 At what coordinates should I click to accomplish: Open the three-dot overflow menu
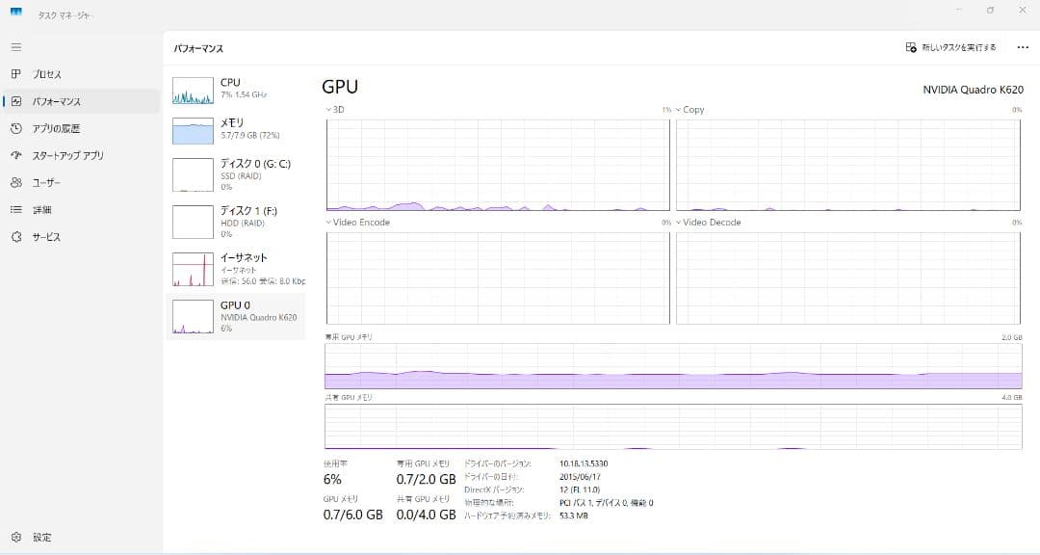click(1023, 46)
